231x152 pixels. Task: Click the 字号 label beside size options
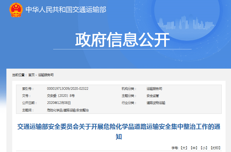coord(175,148)
